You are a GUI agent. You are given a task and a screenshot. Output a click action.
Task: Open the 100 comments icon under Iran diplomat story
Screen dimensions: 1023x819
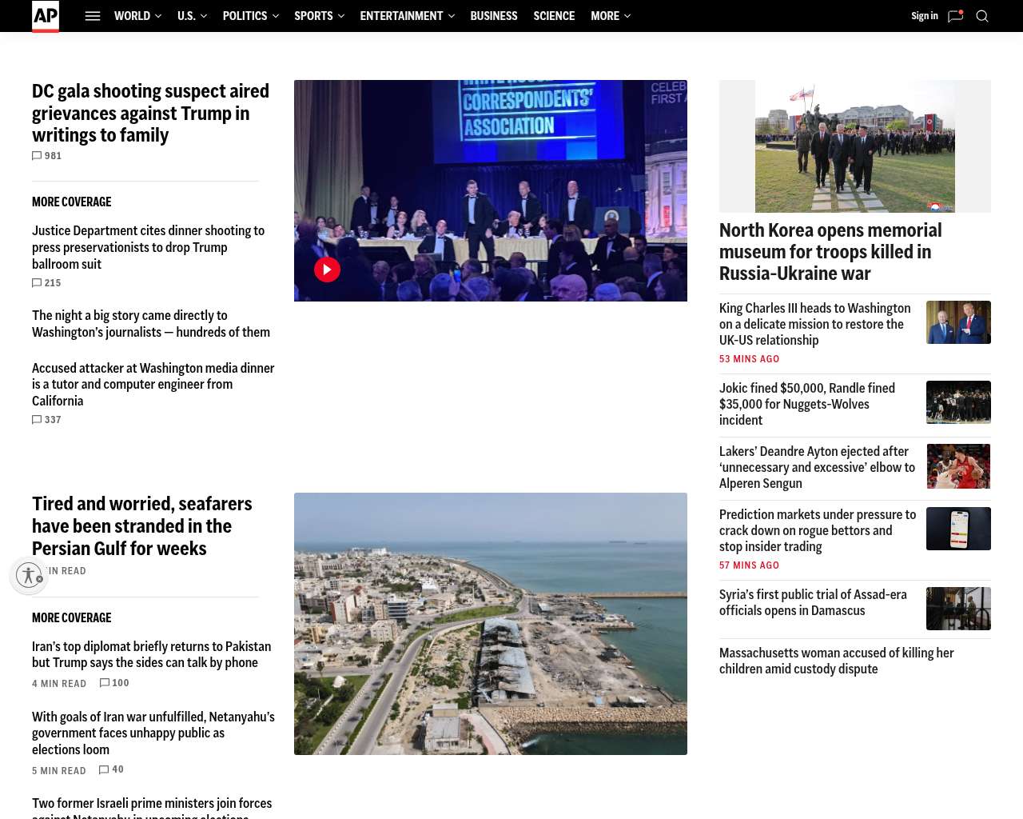click(x=105, y=683)
